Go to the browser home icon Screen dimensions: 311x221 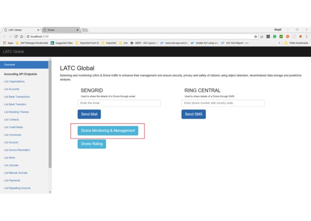(21, 37)
